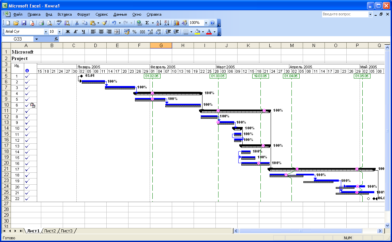392x242 pixels.
Task: Open the Chart Wizard icon
Action: tap(177, 23)
